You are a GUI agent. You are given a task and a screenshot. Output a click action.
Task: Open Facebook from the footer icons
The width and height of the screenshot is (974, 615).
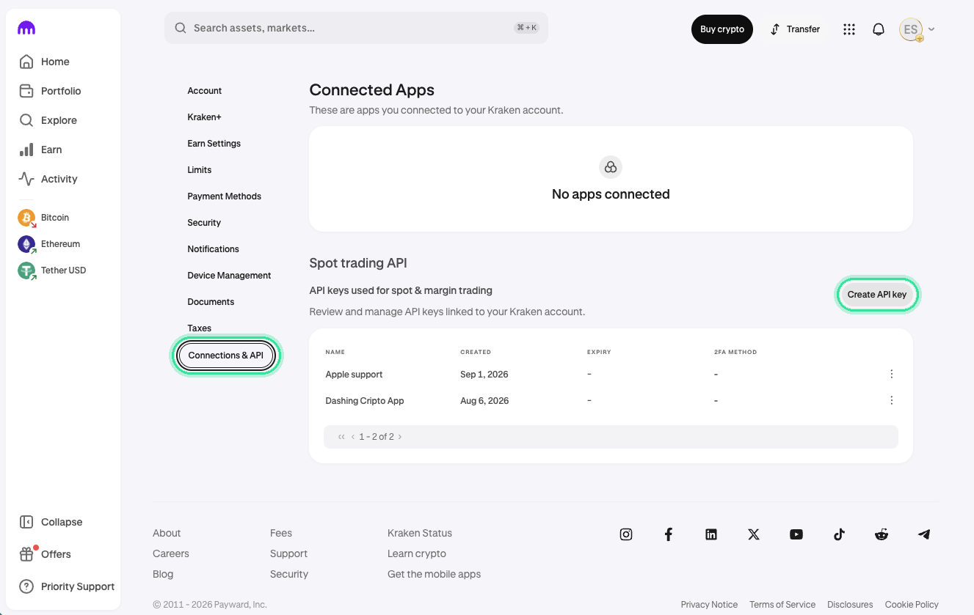coord(669,534)
